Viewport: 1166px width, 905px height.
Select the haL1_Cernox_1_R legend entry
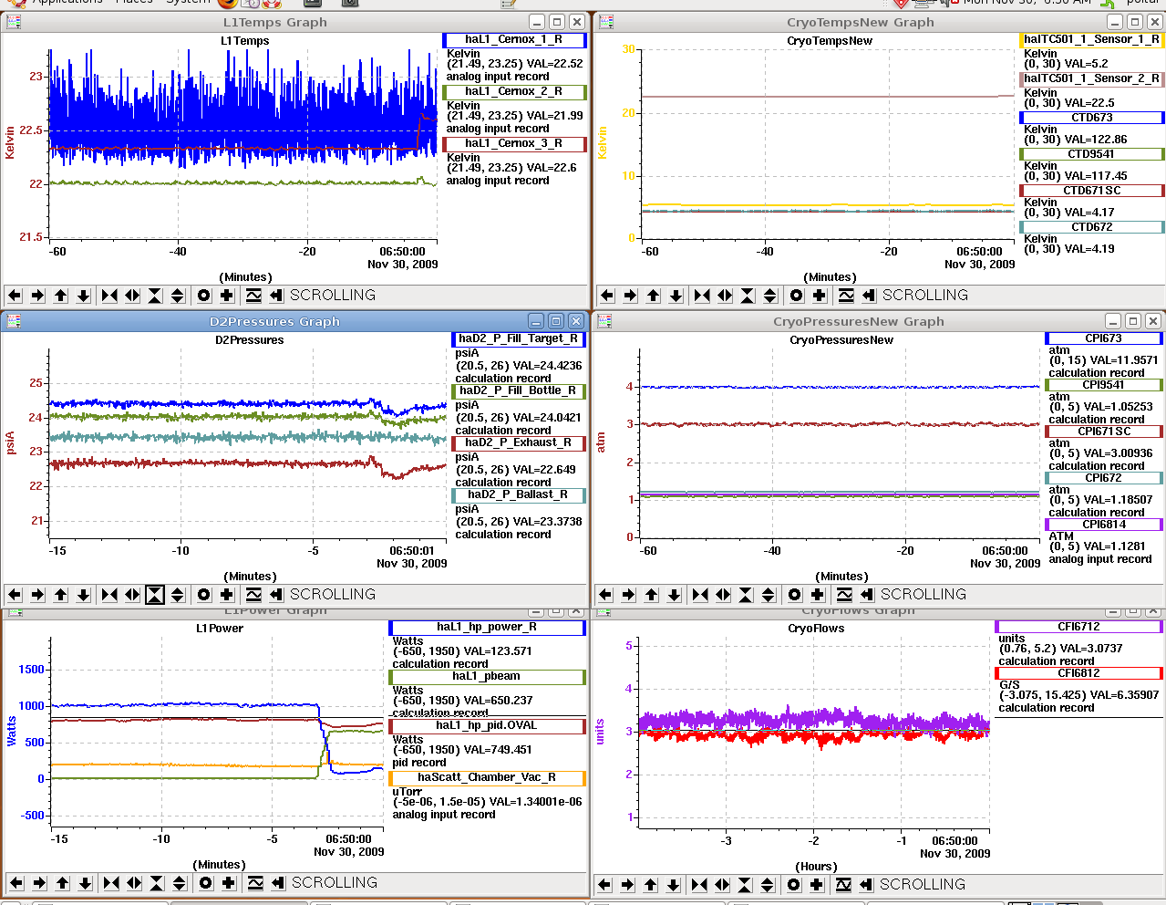click(514, 40)
